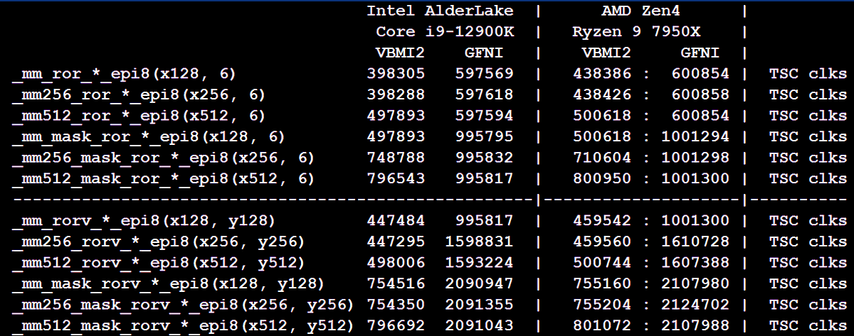
Task: Click the value 754350
Action: coord(396,305)
